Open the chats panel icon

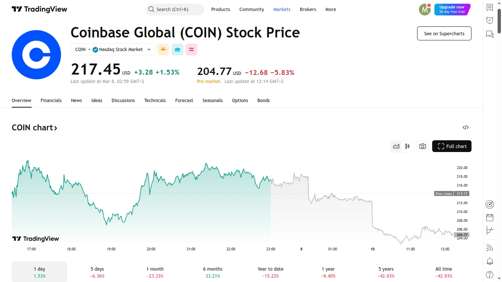point(490,34)
